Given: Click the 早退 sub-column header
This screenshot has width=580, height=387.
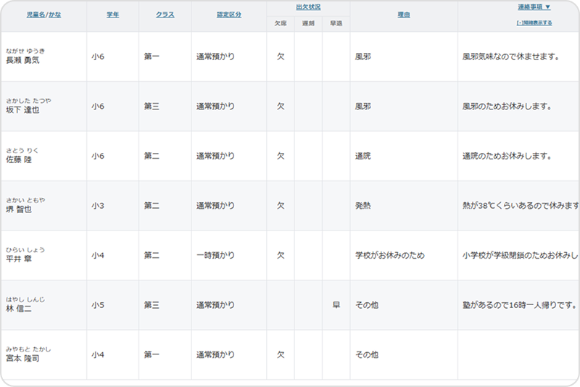Looking at the screenshot, I should point(336,23).
